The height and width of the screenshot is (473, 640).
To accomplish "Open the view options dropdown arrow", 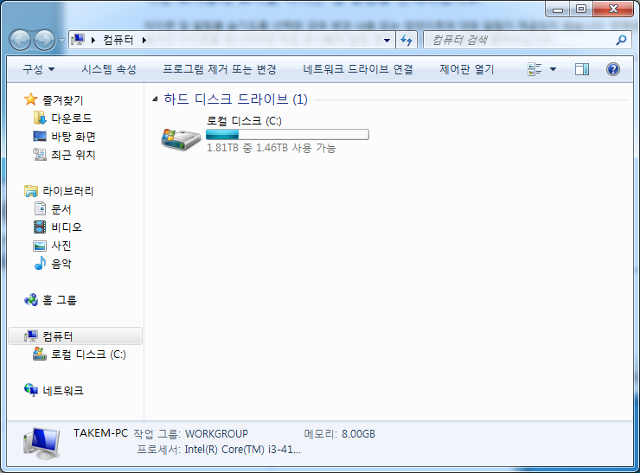I will click(x=553, y=69).
